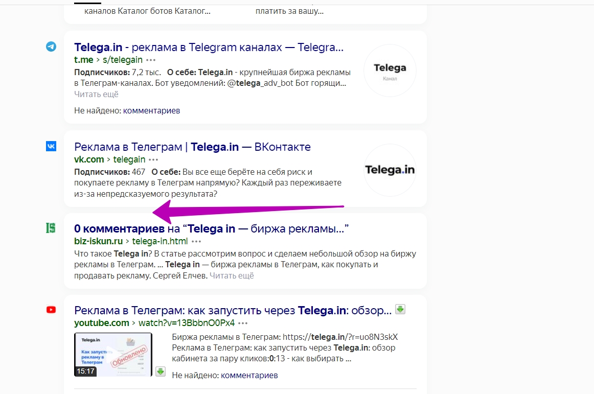Click 'Читать ещё' in the t.me result
Image resolution: width=594 pixels, height=394 pixels.
click(96, 95)
